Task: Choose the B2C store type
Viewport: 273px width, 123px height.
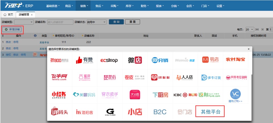Action: 160,112
